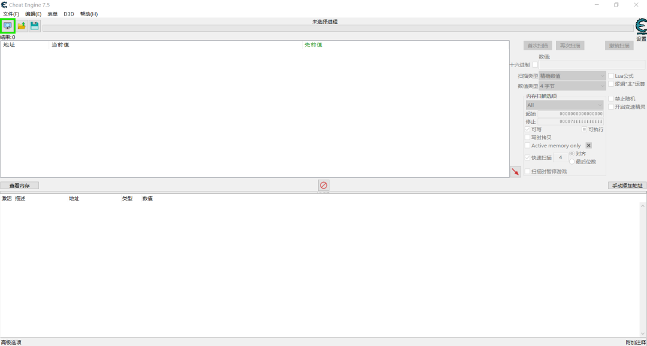
Task: Toggle the 十六进制 hexadecimal checkbox
Action: coord(535,65)
